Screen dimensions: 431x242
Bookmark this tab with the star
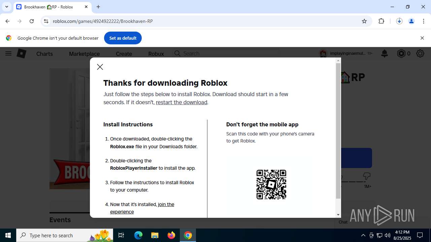click(x=364, y=21)
